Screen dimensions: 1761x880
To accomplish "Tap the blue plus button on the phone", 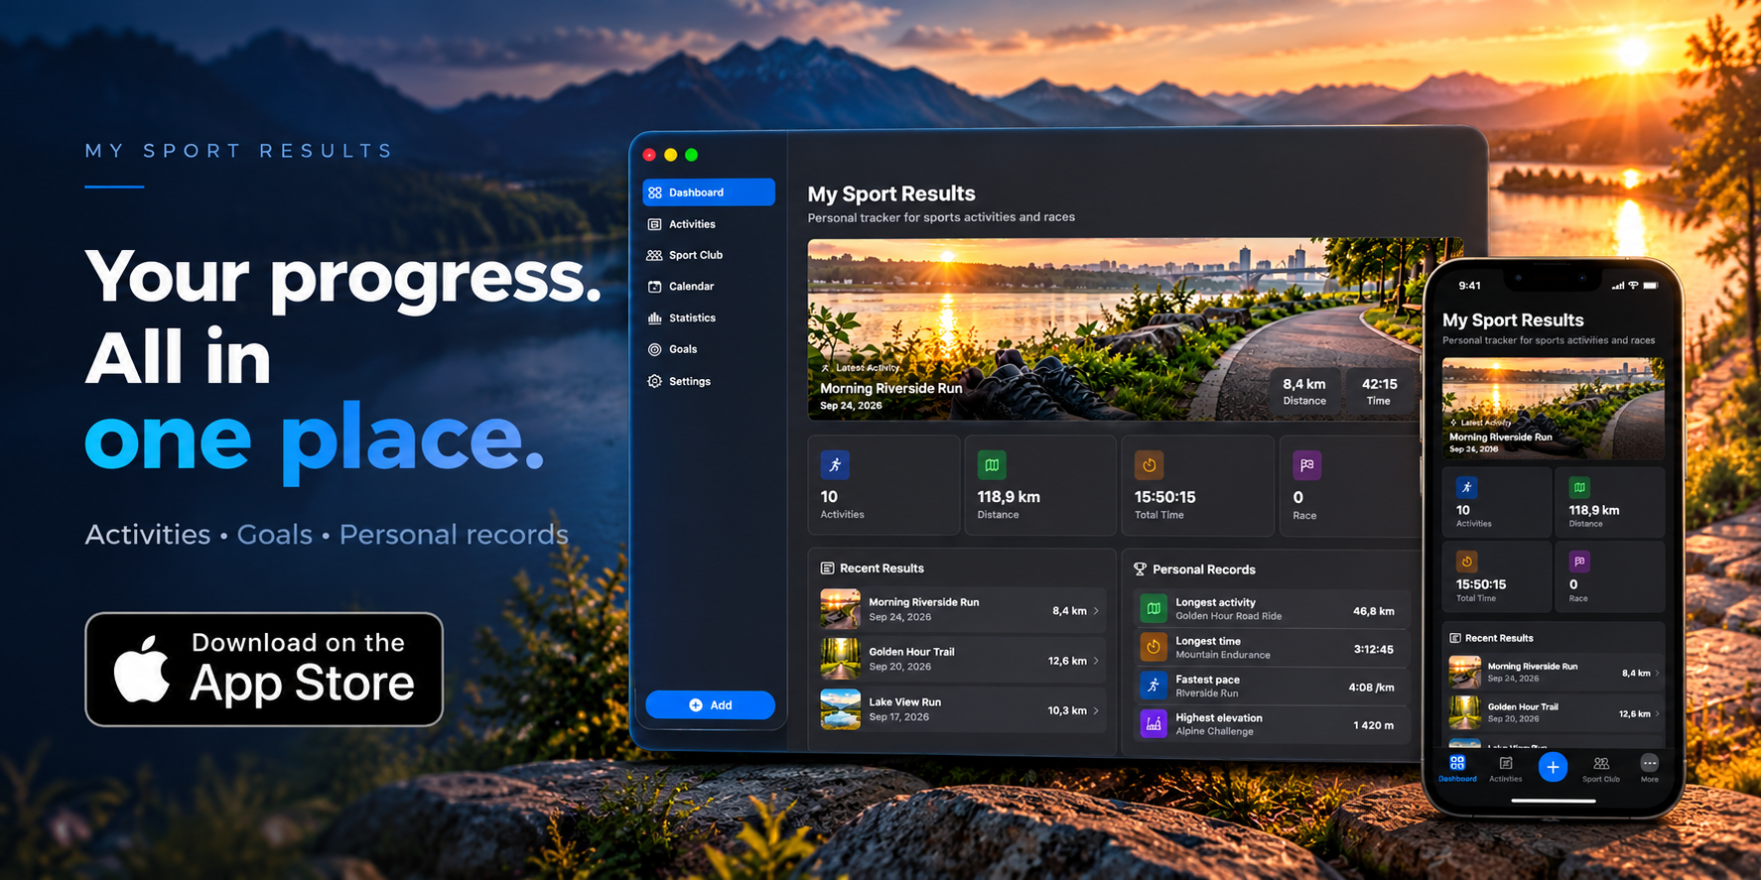I will click(1554, 767).
